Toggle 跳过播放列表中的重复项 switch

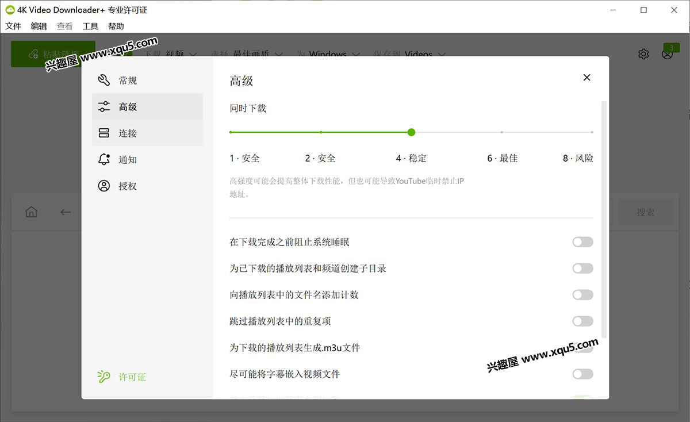tap(582, 321)
